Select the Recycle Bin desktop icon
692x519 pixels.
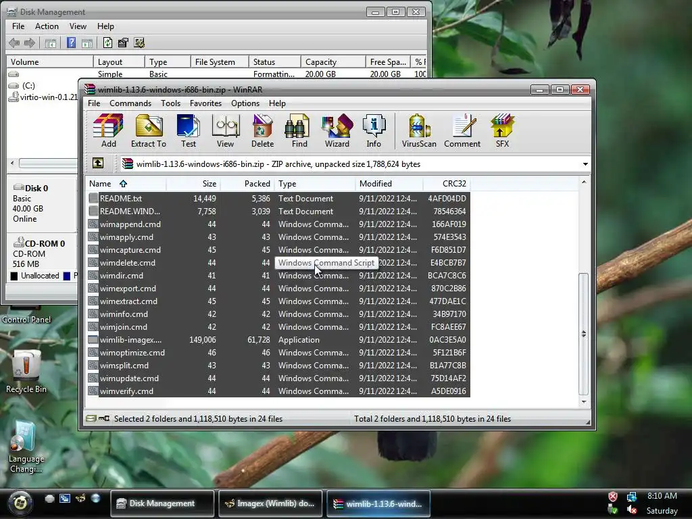26,371
